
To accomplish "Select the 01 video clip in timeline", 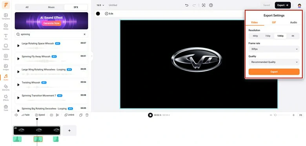I will (37, 130).
